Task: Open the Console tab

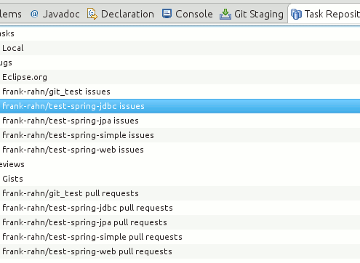Action: point(188,14)
